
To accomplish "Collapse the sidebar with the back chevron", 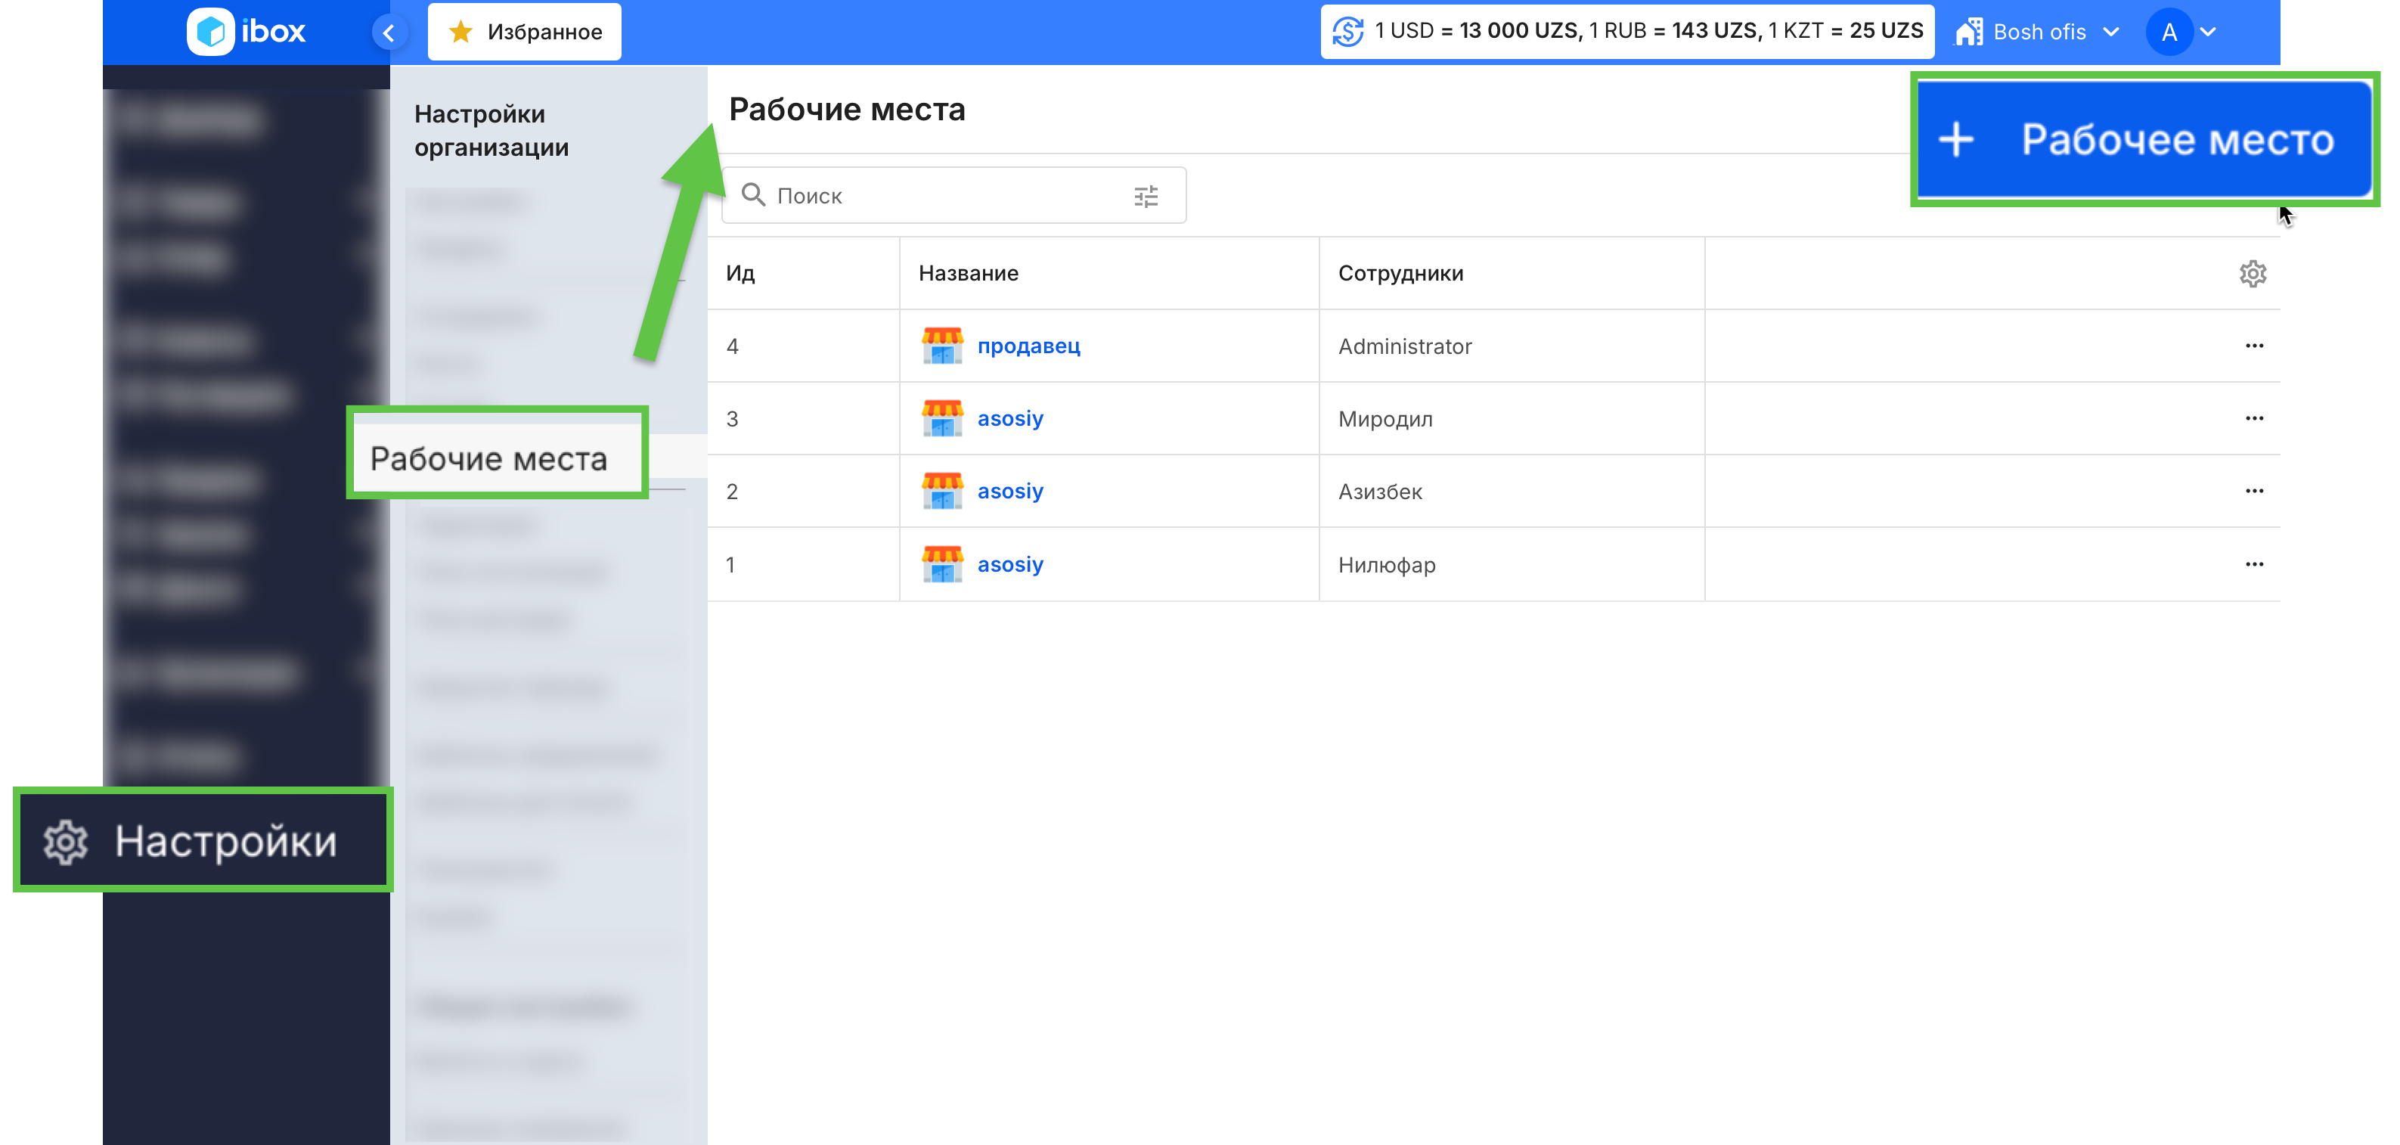I will (389, 33).
